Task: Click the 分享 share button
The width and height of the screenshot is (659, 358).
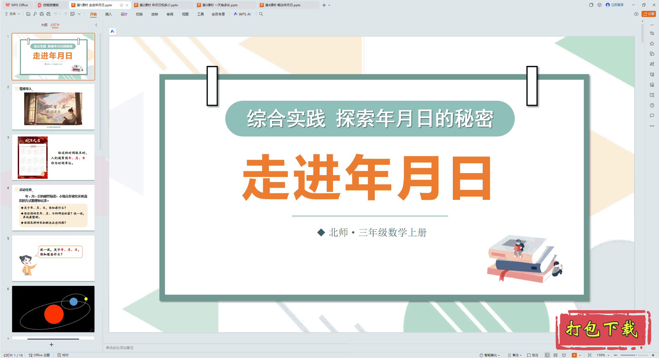Action: (x=648, y=14)
